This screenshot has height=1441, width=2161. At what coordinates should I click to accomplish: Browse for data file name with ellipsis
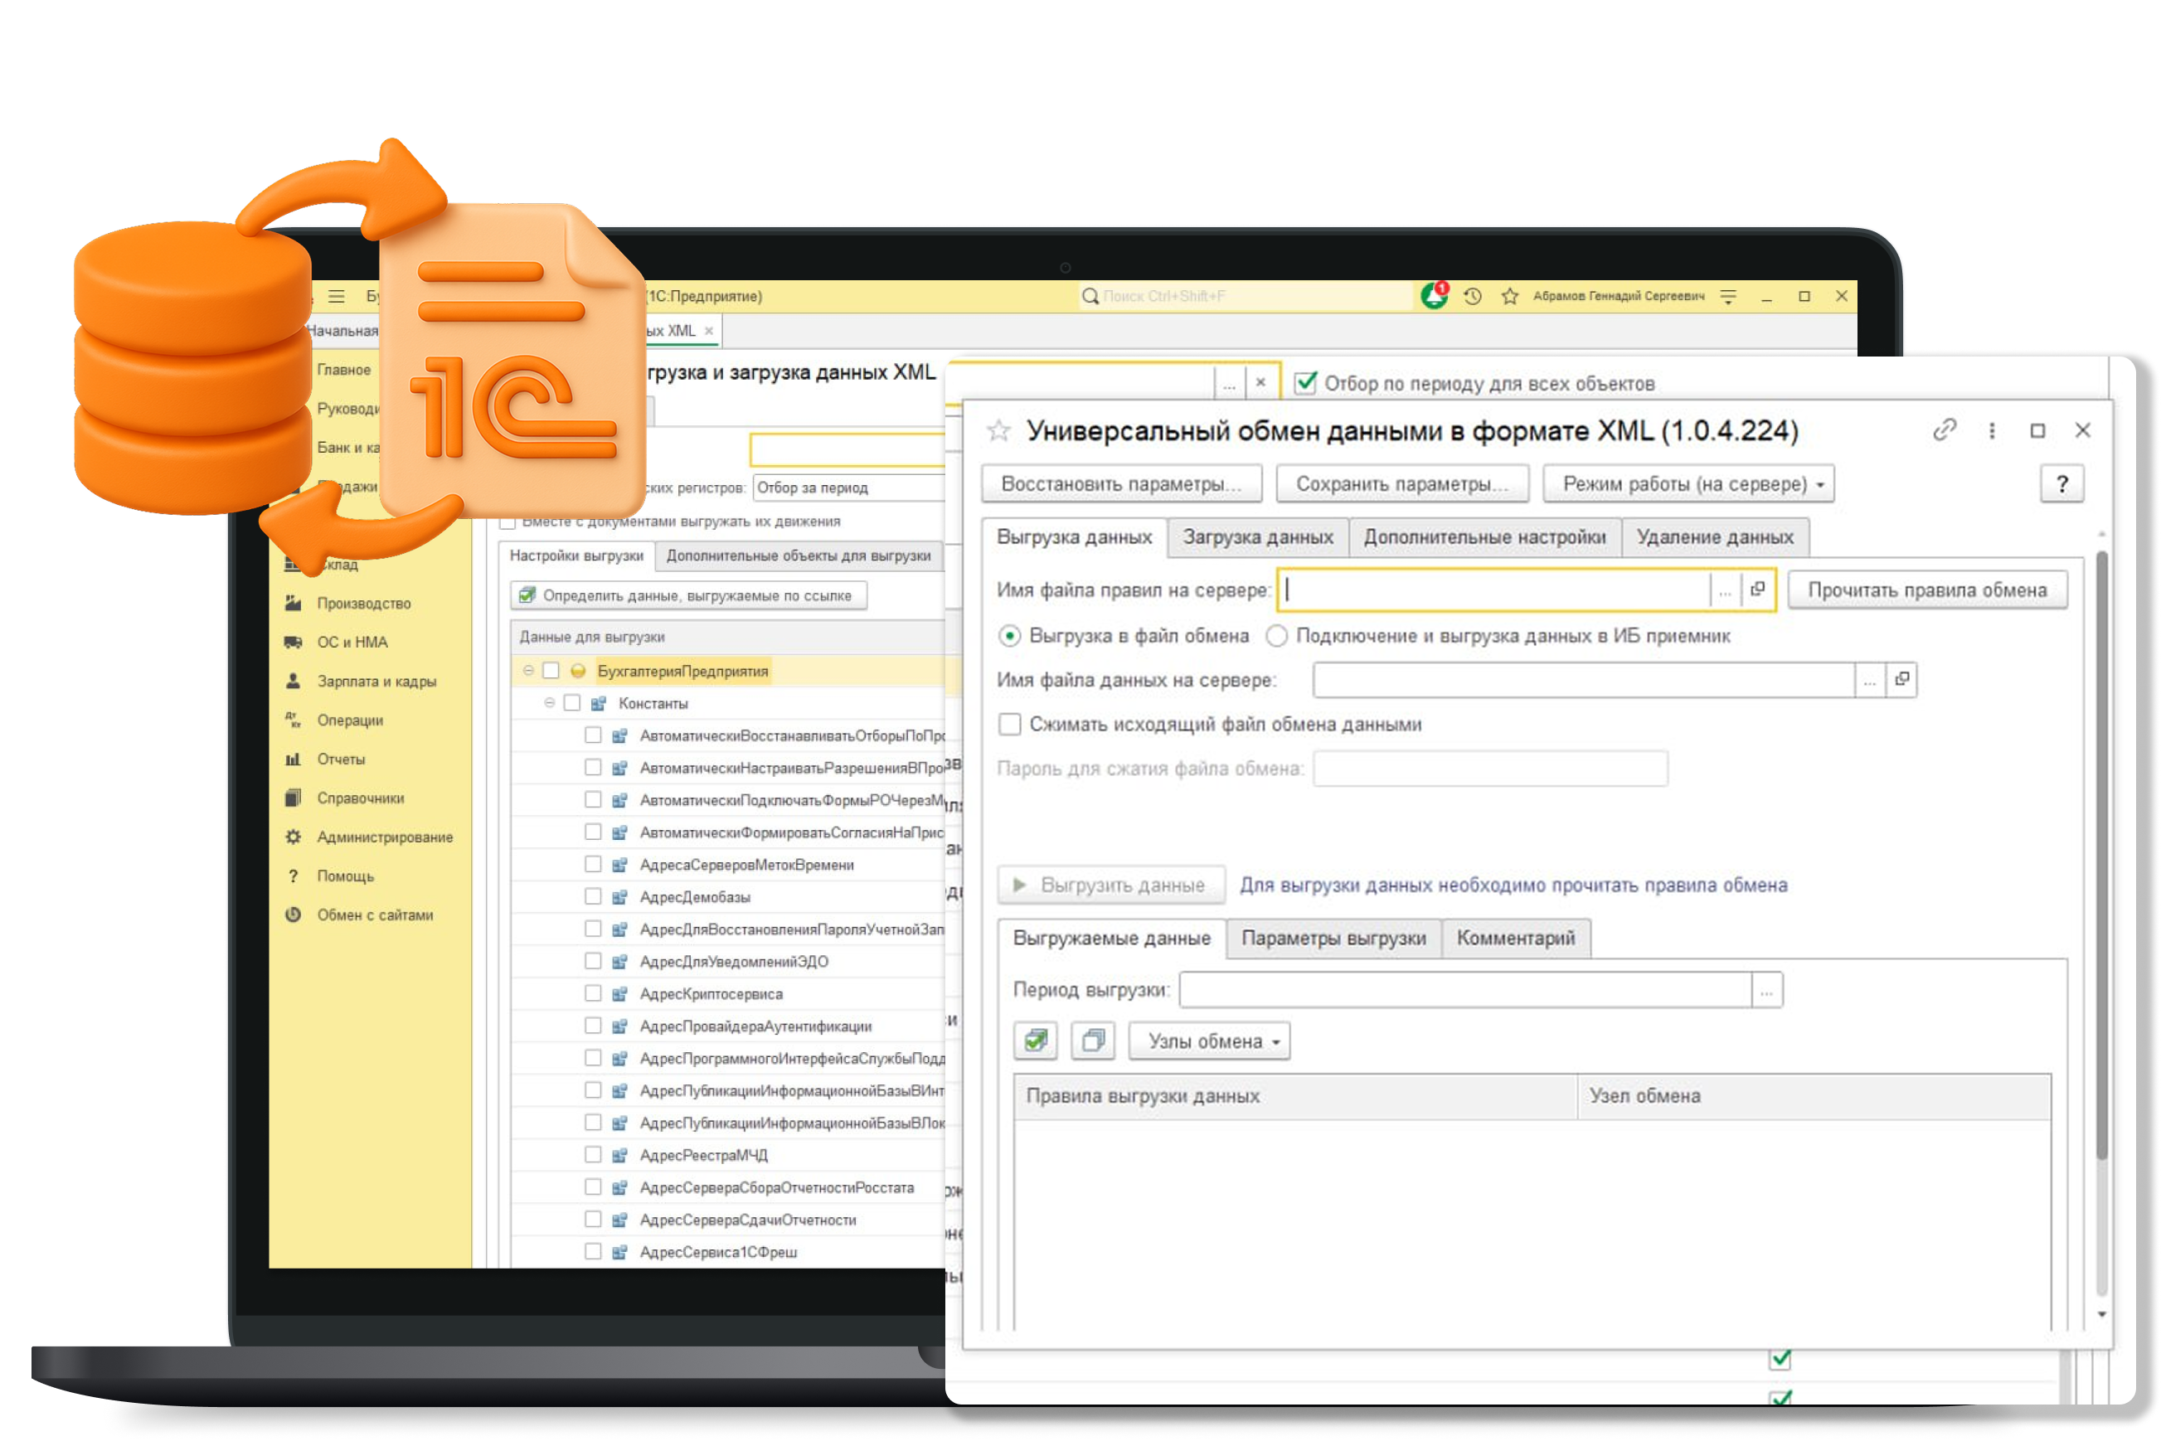point(1871,680)
